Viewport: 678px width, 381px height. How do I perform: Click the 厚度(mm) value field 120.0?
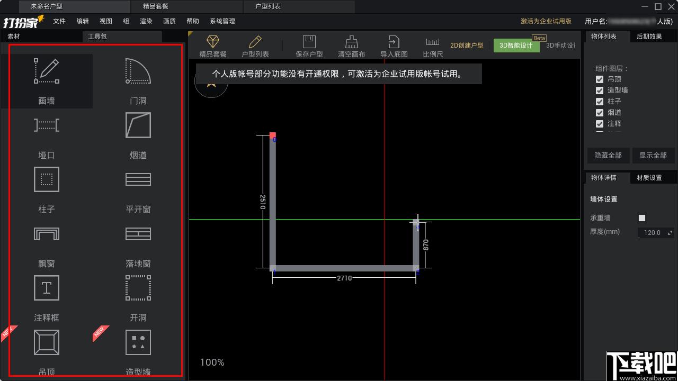tap(652, 233)
